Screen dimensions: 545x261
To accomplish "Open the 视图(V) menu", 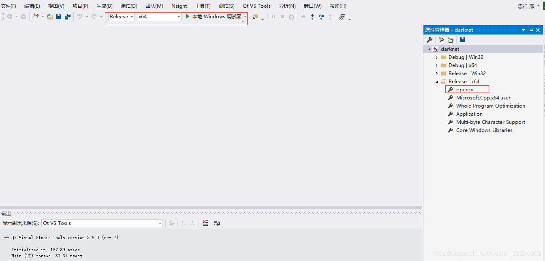I will pyautogui.click(x=56, y=6).
